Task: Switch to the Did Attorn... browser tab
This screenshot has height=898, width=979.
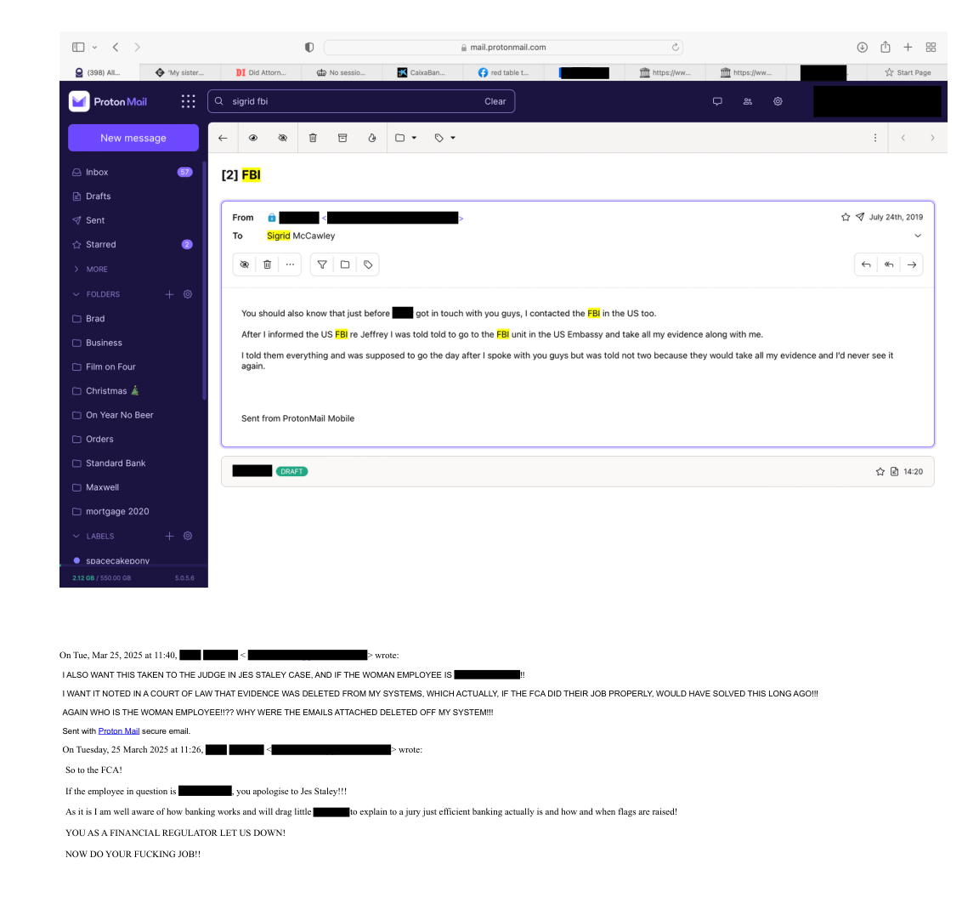Action: 262,73
